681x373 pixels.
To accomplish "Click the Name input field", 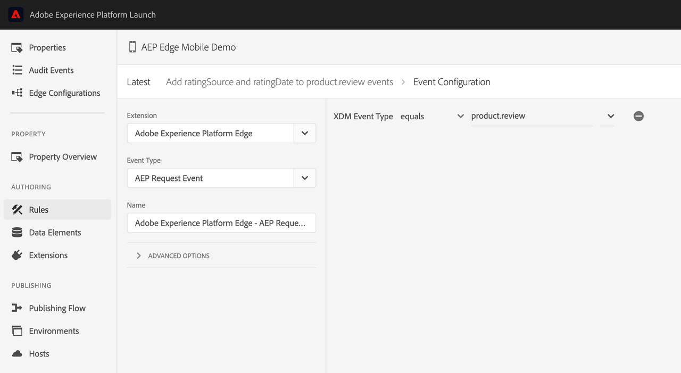I will [x=221, y=223].
